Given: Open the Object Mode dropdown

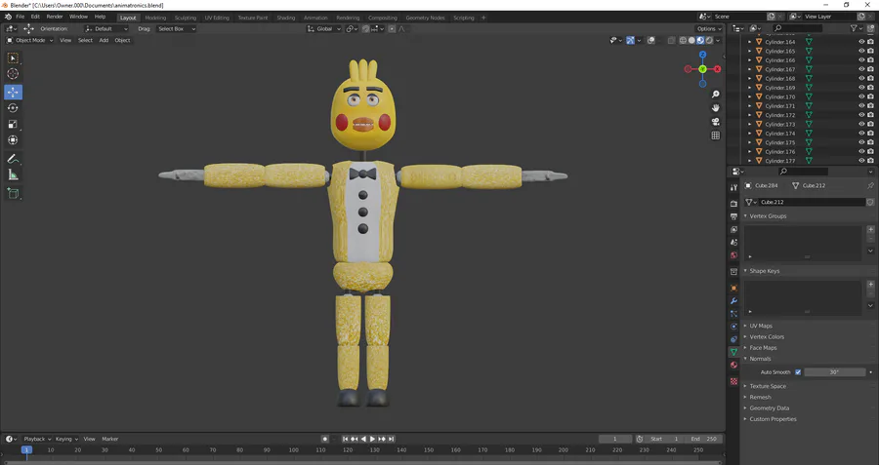Looking at the screenshot, I should [x=29, y=40].
